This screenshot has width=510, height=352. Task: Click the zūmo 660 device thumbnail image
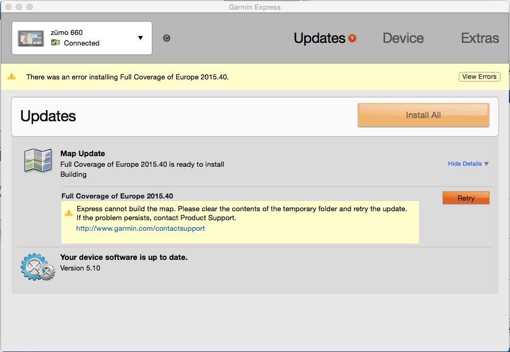(32, 38)
